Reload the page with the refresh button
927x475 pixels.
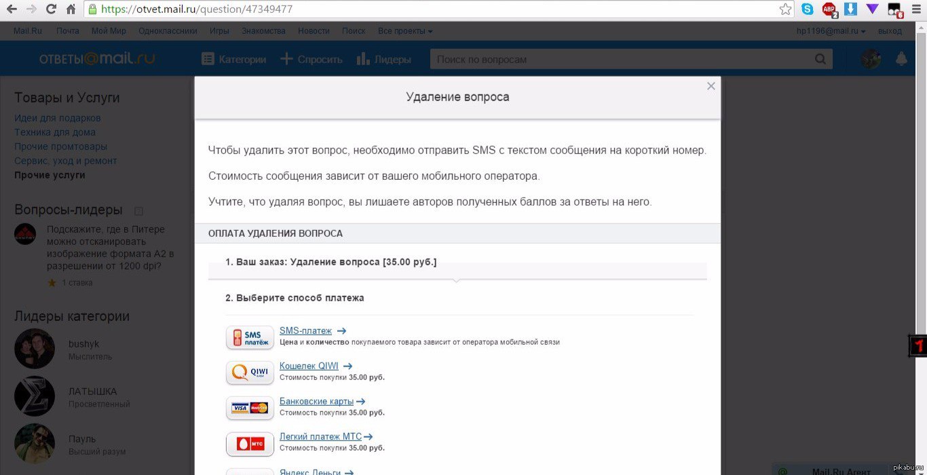tap(51, 9)
